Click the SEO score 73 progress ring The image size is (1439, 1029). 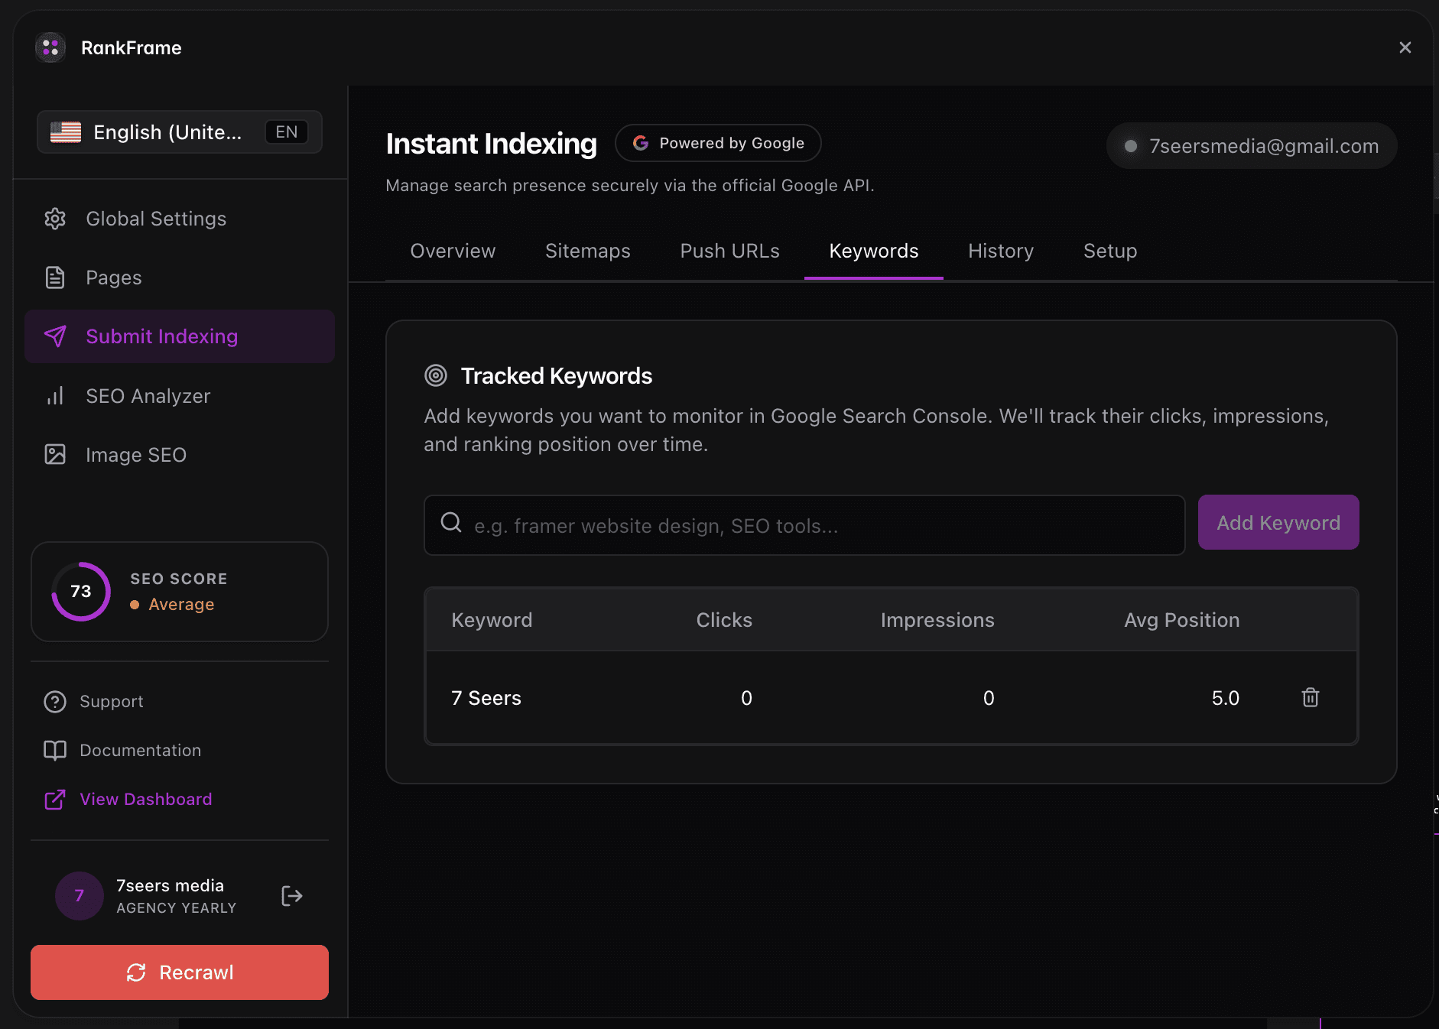[x=81, y=592]
